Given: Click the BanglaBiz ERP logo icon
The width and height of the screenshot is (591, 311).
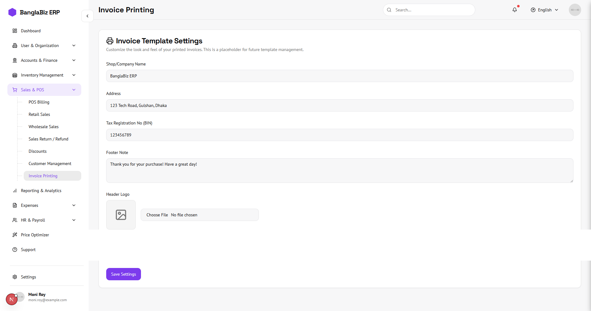Looking at the screenshot, I should [12, 12].
